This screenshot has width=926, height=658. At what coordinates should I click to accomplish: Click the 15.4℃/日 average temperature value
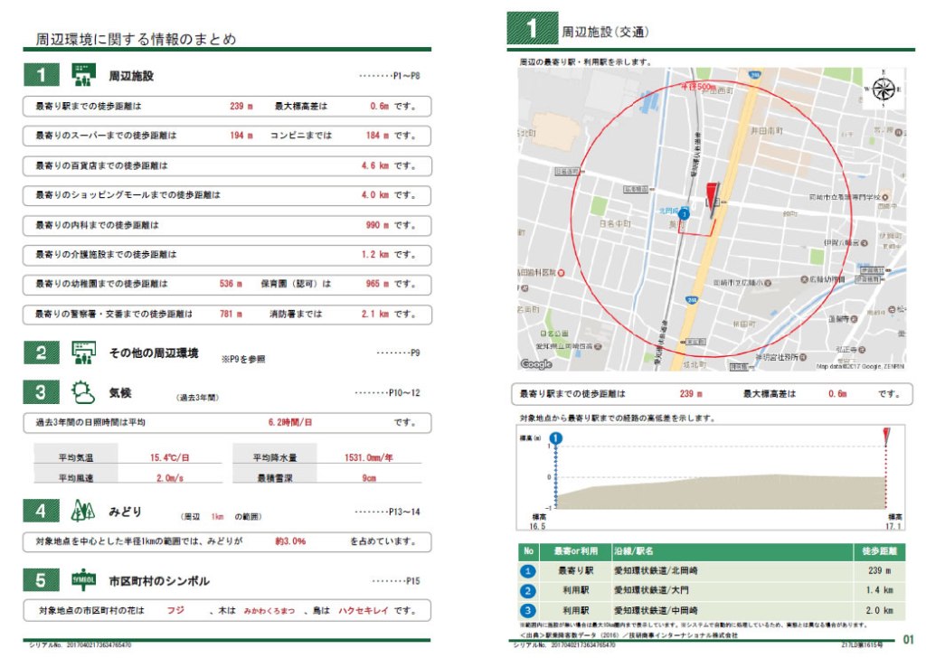pos(169,457)
